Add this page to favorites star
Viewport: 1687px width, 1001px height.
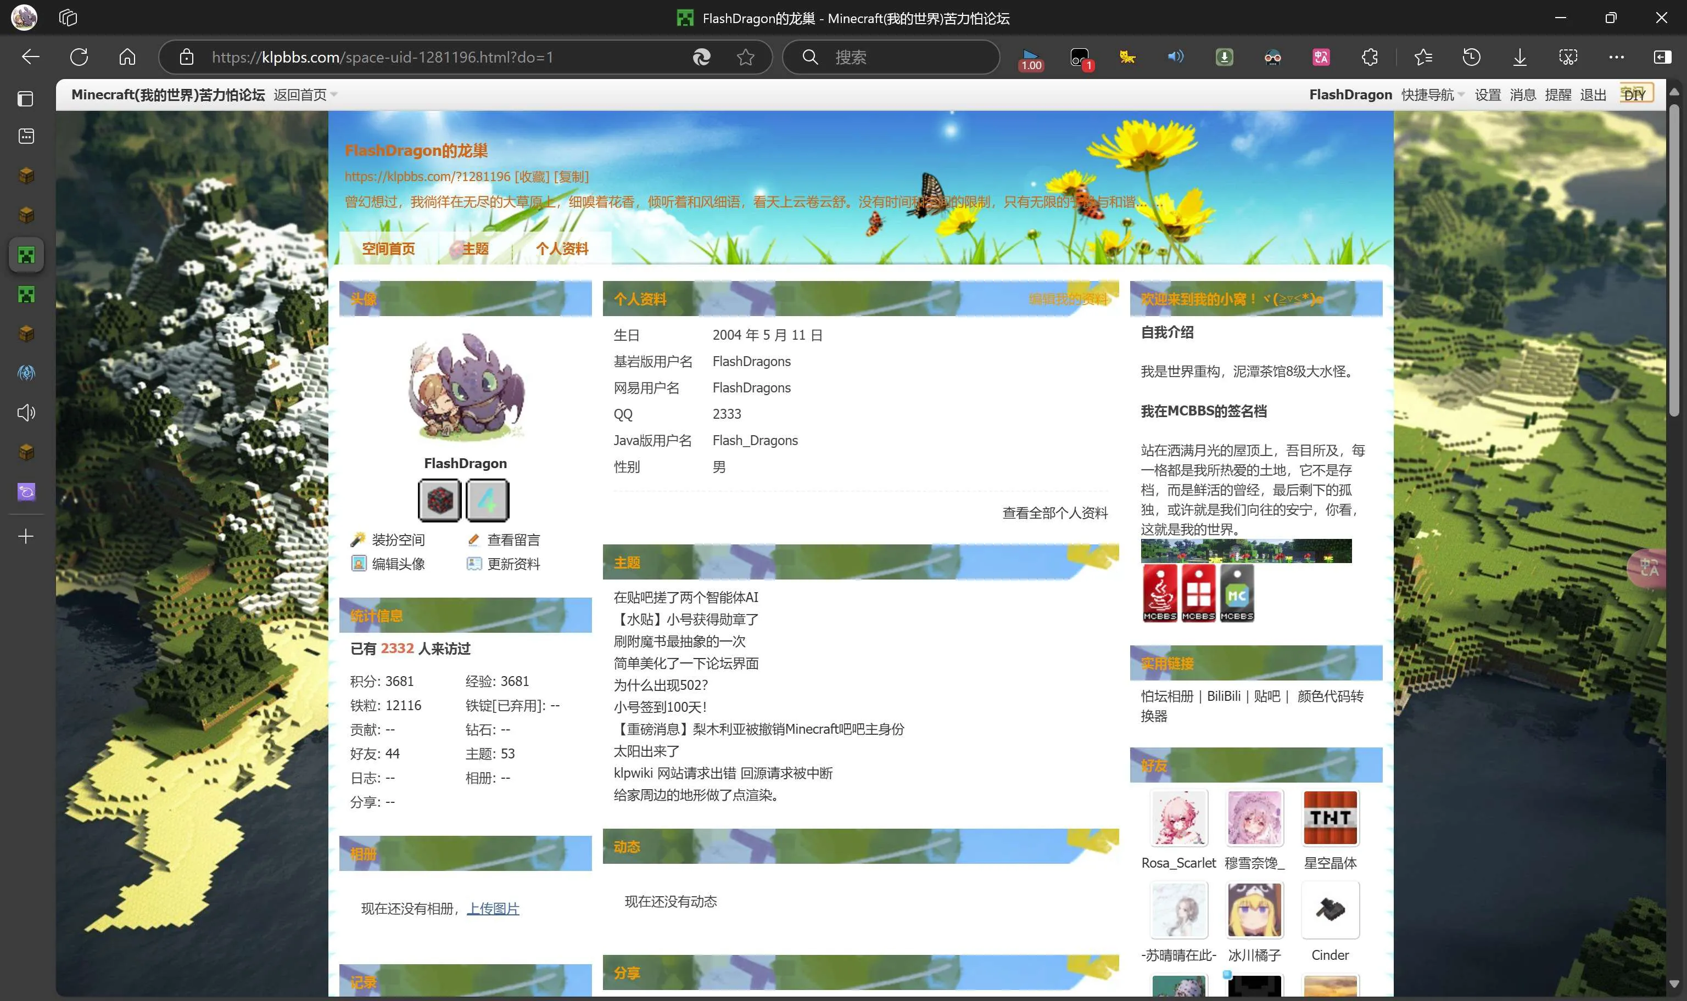pyautogui.click(x=745, y=57)
